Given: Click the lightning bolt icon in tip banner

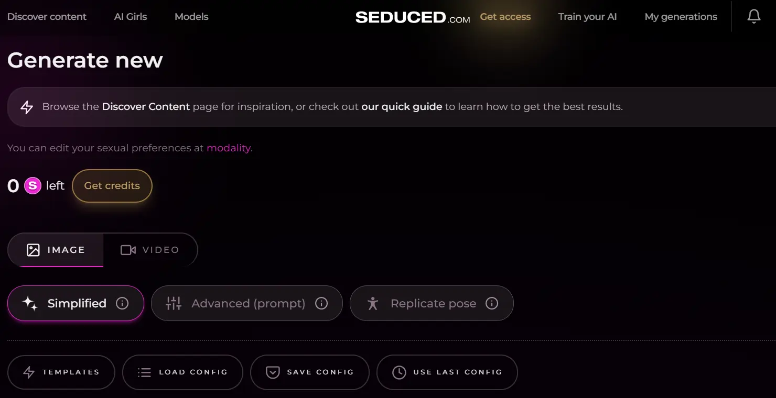Looking at the screenshot, I should pos(26,106).
